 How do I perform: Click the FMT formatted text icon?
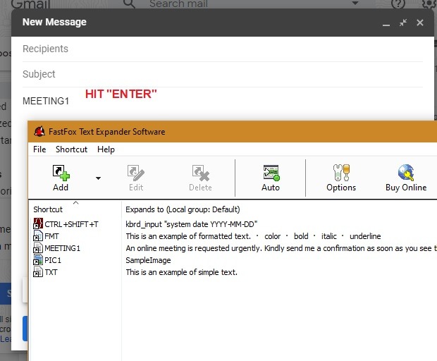[x=38, y=235]
